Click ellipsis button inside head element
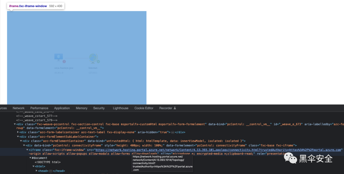Viewport: 344px width, 174px height. click(x=50, y=171)
